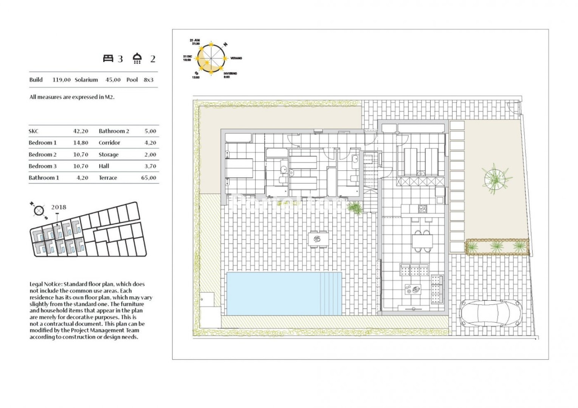
Task: Open the site location map thumbnail
Action: (x=87, y=230)
